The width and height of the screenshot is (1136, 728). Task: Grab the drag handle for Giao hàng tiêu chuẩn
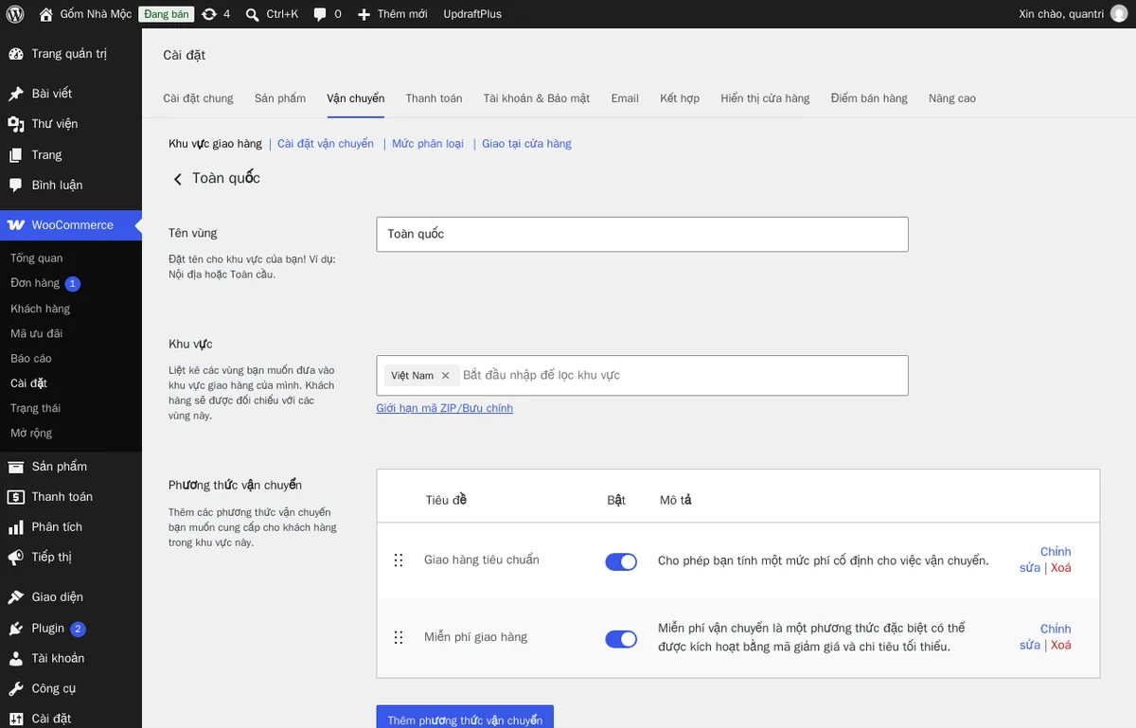(399, 560)
